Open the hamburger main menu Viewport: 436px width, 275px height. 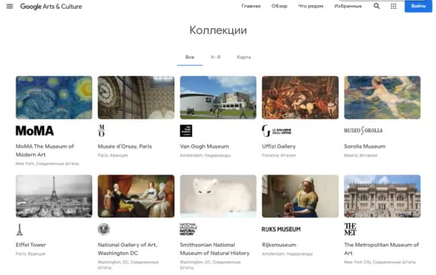(x=10, y=6)
